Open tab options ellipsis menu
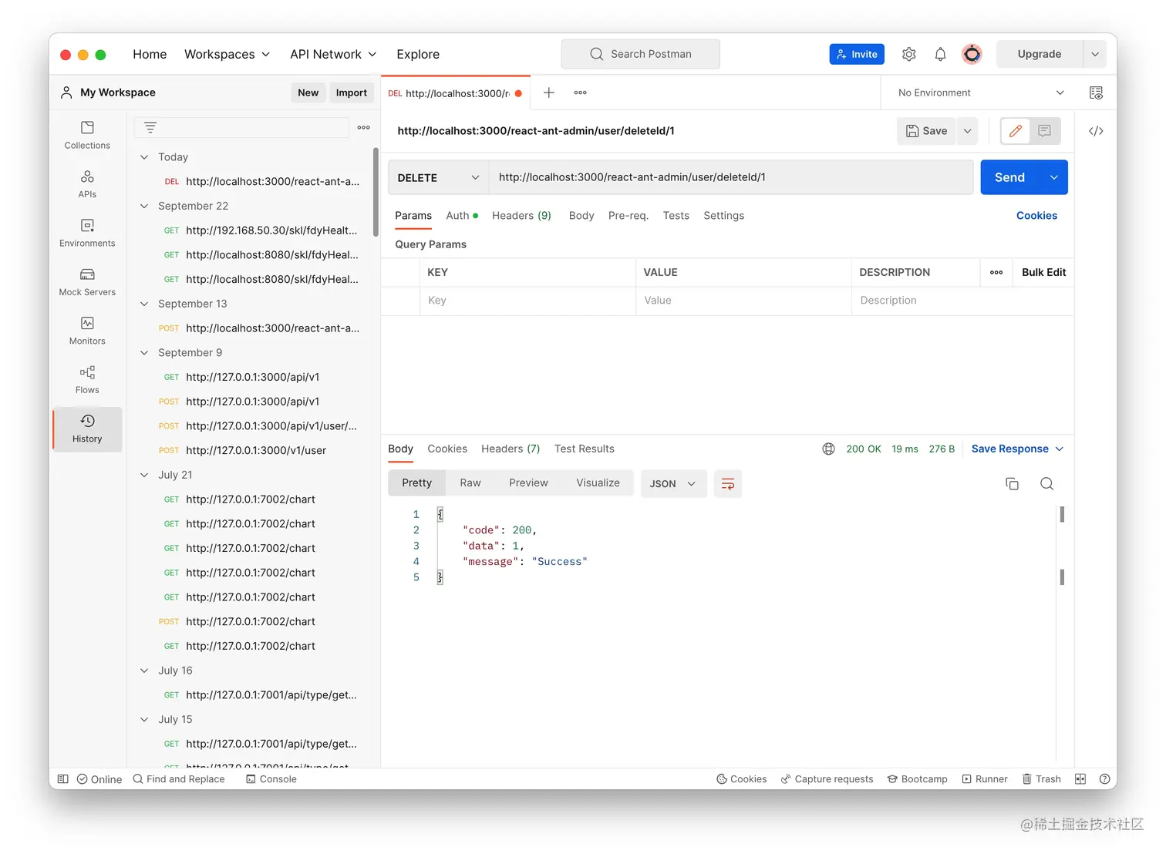The width and height of the screenshot is (1166, 854). point(581,92)
